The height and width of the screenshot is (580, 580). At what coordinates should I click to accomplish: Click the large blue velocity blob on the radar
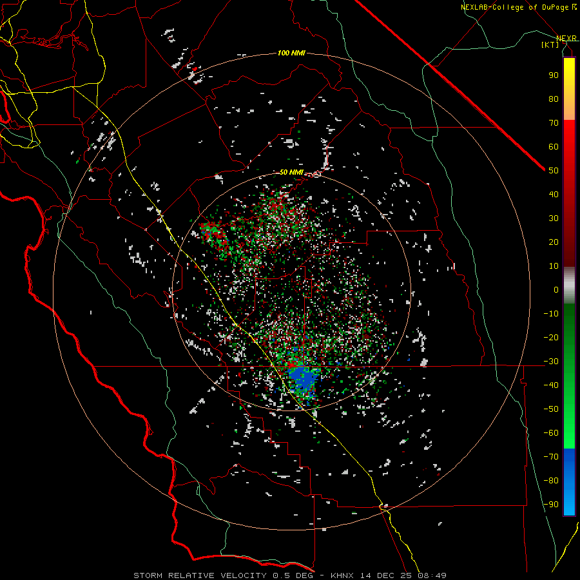tap(304, 380)
